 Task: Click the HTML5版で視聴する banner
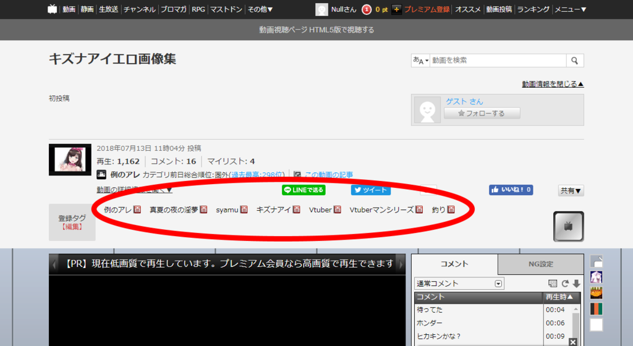316,30
